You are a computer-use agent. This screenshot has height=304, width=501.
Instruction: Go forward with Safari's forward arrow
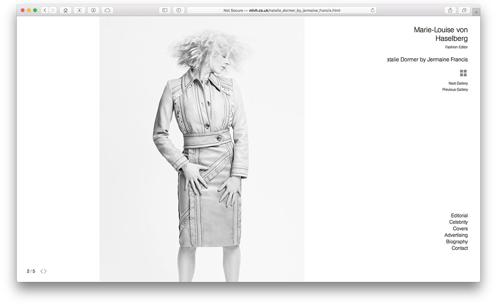point(53,10)
